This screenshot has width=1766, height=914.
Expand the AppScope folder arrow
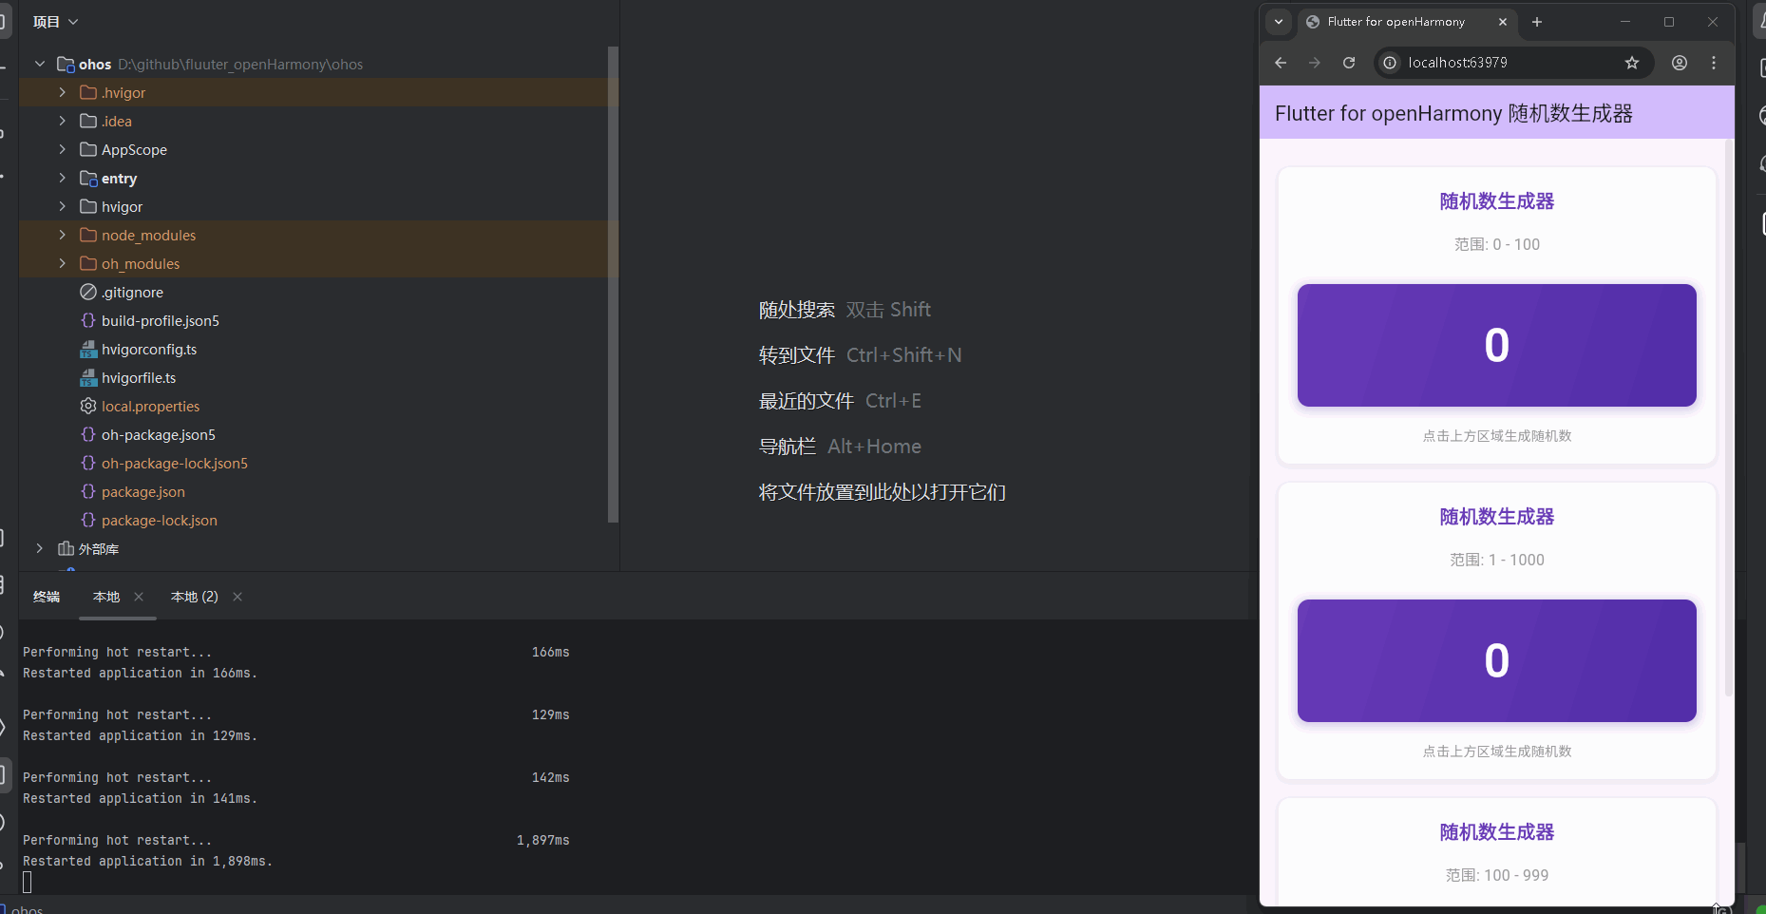click(63, 149)
